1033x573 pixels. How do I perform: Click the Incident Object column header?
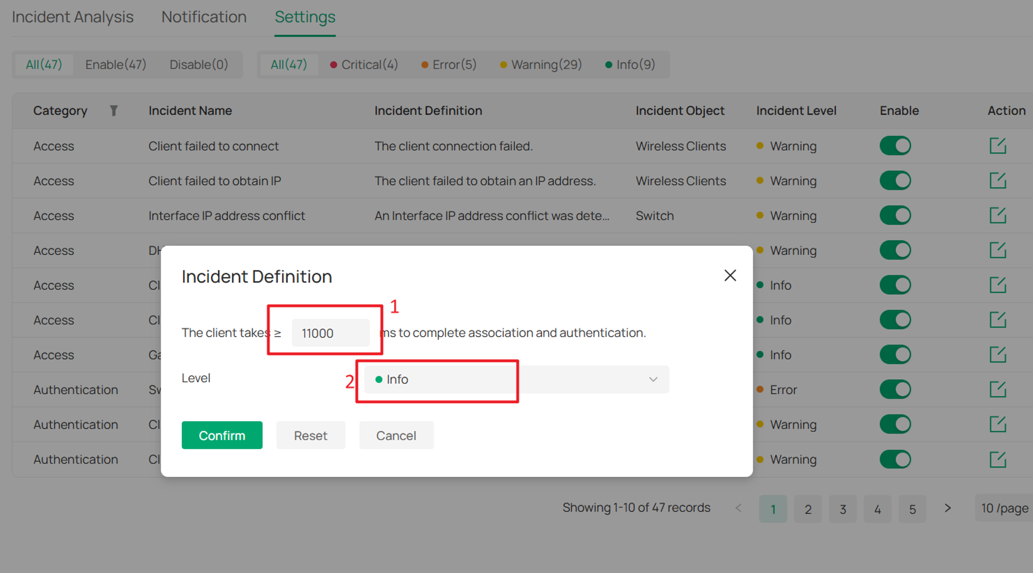pyautogui.click(x=680, y=111)
